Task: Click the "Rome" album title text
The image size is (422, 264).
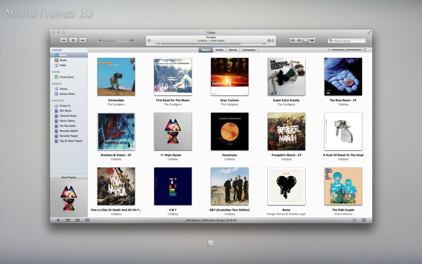Action: (x=286, y=210)
